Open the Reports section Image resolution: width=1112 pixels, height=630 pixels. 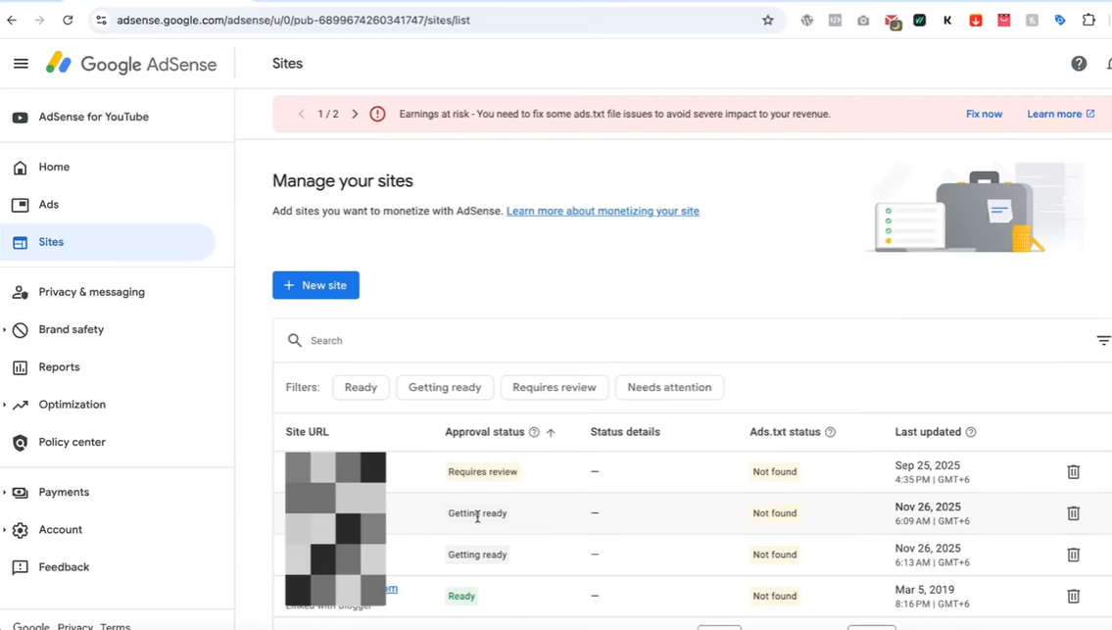pos(59,366)
